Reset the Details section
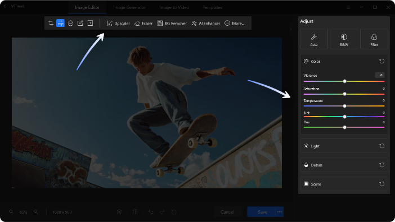The image size is (395, 222). coord(382,165)
